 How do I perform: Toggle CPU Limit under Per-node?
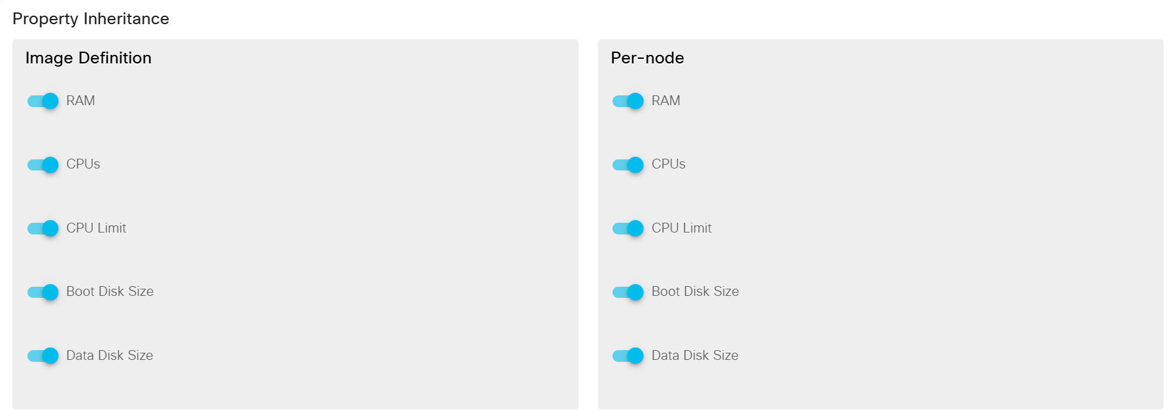628,229
